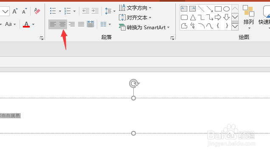Select the isosceles triangle shape
Screen dimensions: 270x153
[x=193, y=17]
